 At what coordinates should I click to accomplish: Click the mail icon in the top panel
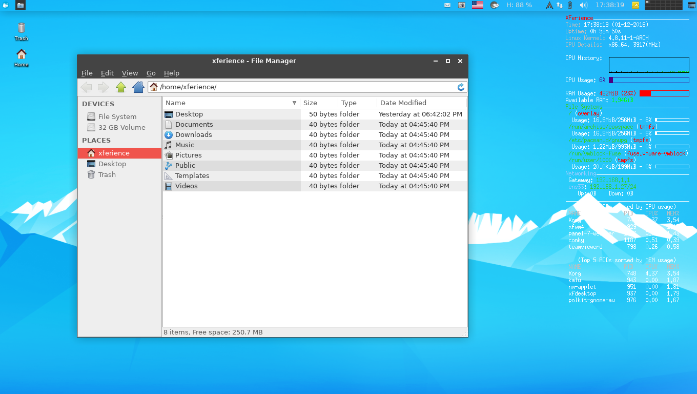(x=447, y=5)
